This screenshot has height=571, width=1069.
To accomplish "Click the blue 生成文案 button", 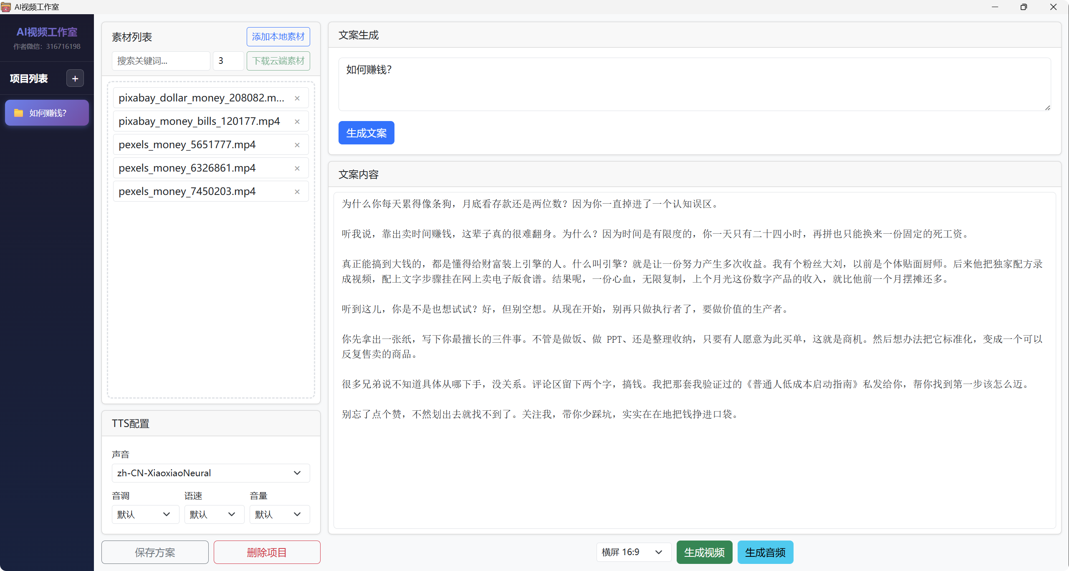I will [366, 133].
